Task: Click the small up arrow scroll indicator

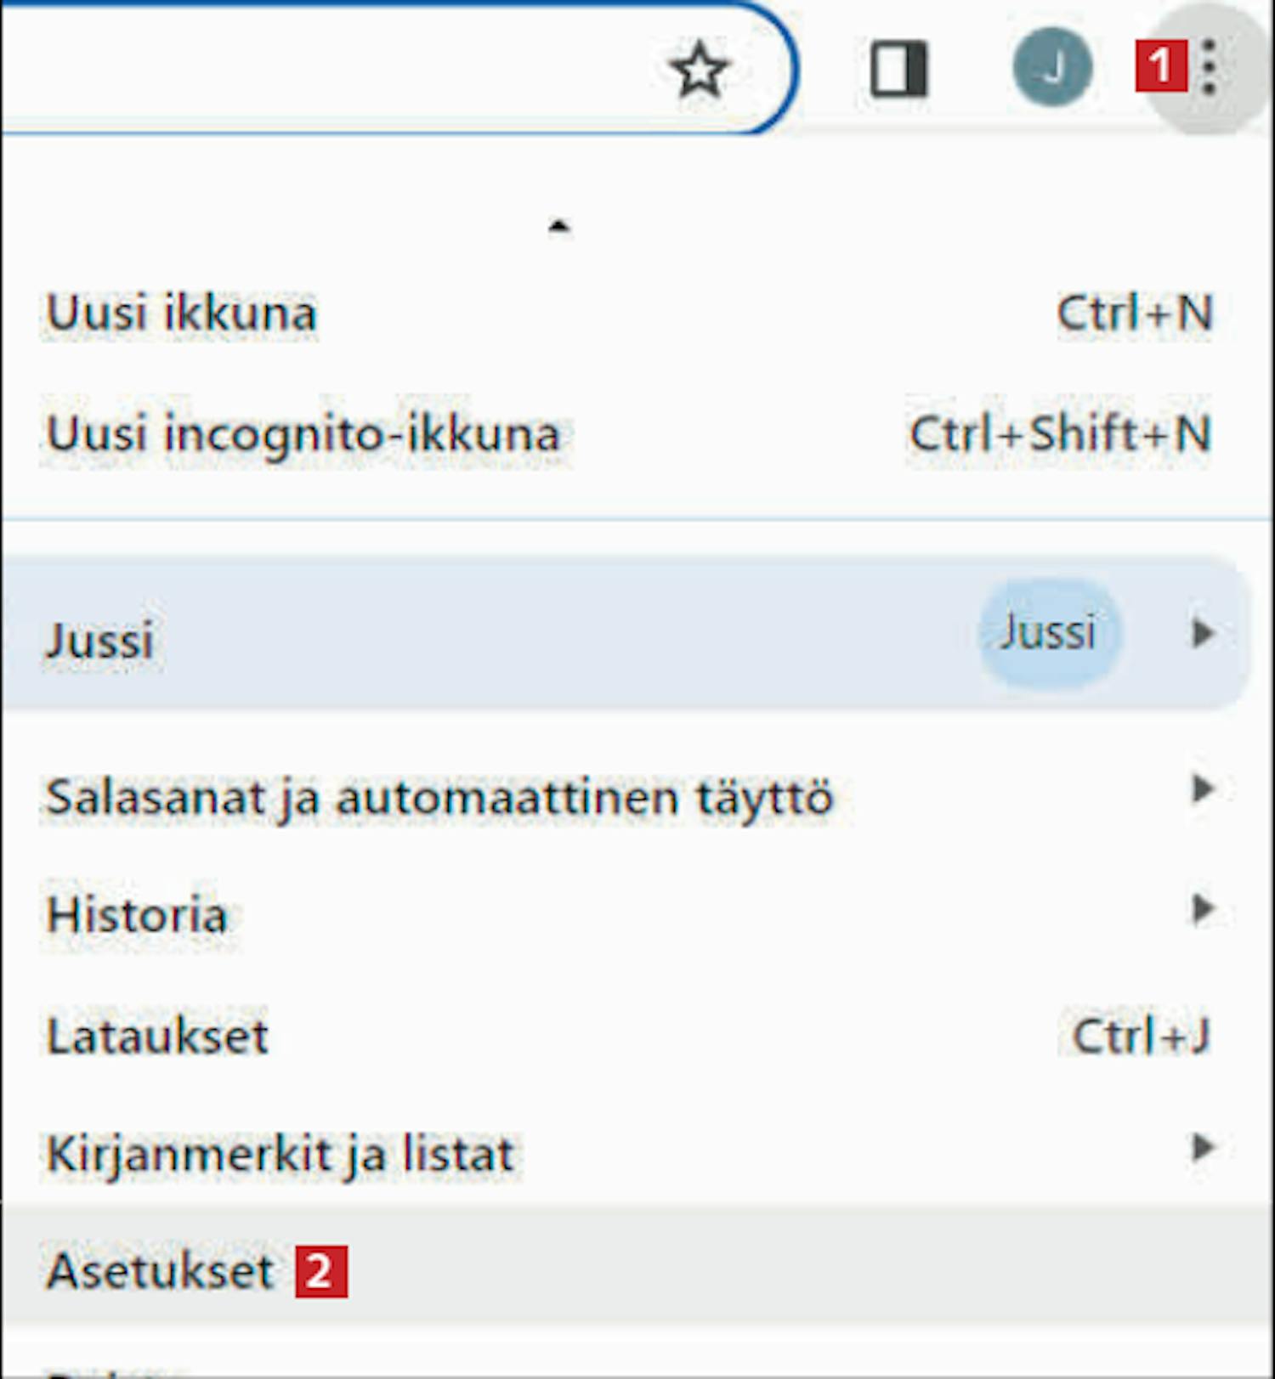Action: [558, 227]
